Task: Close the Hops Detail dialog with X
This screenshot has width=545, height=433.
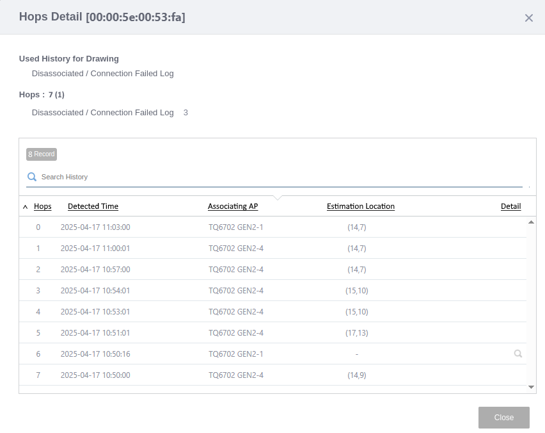Action: coord(528,18)
